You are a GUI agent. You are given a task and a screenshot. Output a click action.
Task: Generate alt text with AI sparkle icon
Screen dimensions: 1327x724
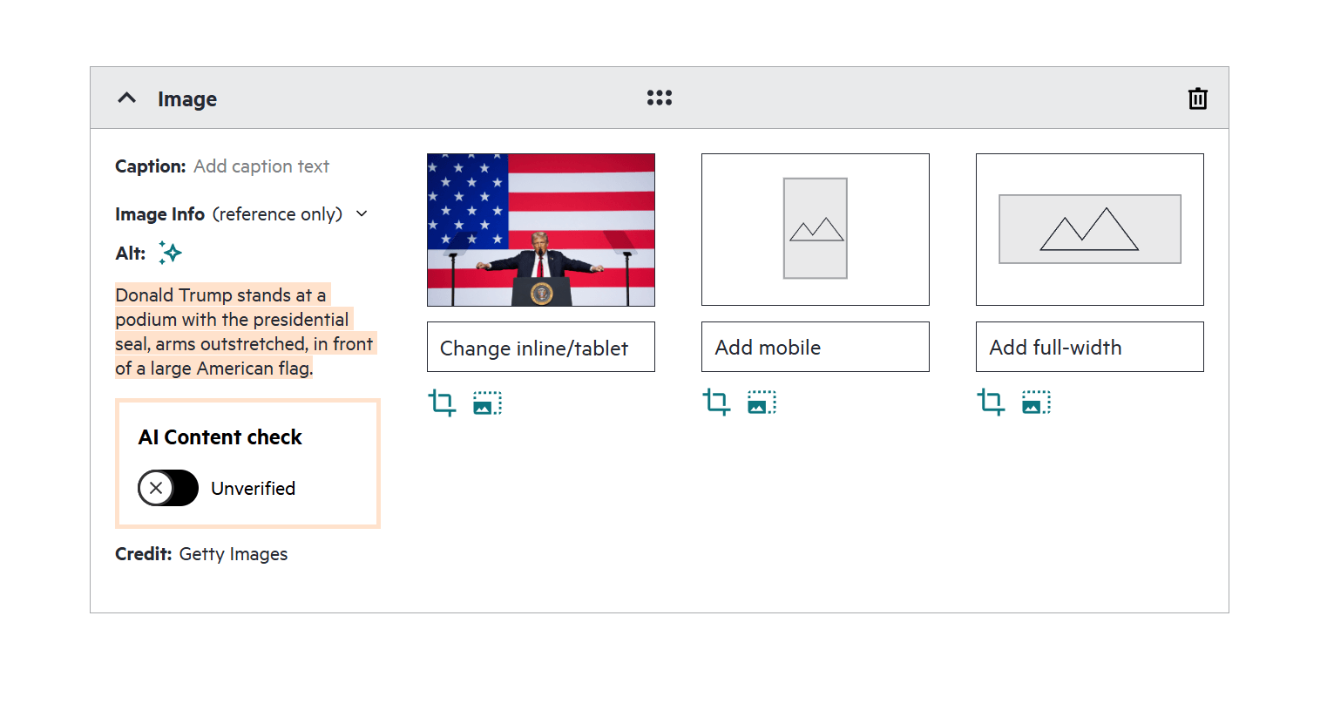171,253
